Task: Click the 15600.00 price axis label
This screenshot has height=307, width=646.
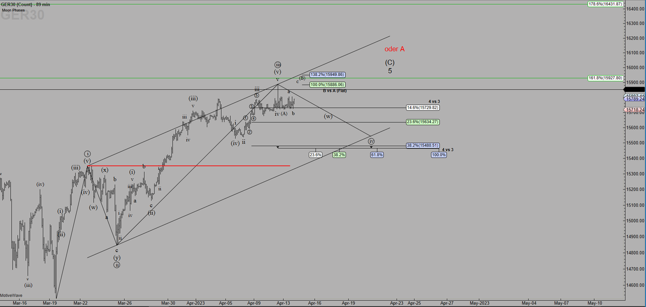Action: (635, 127)
